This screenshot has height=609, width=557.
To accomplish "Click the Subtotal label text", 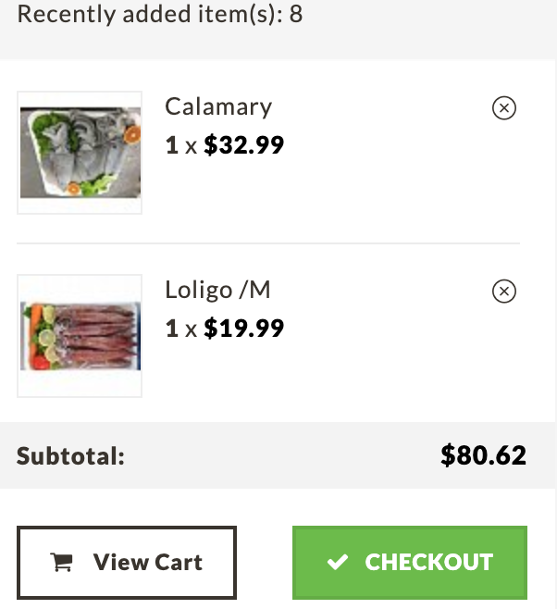I will [70, 455].
